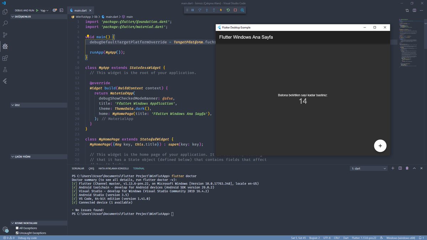Click the lightbulb code action icon
This screenshot has width=427, height=240.
tap(88, 37)
